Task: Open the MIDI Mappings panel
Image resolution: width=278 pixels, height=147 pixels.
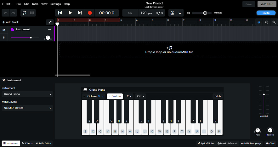Action: coord(251,143)
